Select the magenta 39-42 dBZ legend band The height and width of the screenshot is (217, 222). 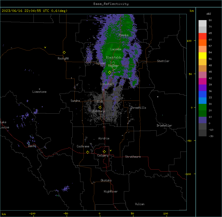pos(202,81)
